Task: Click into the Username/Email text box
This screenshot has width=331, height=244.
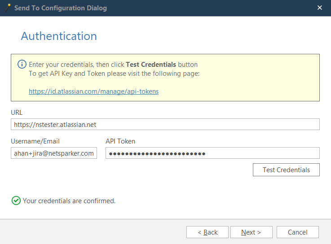Action: coord(54,153)
